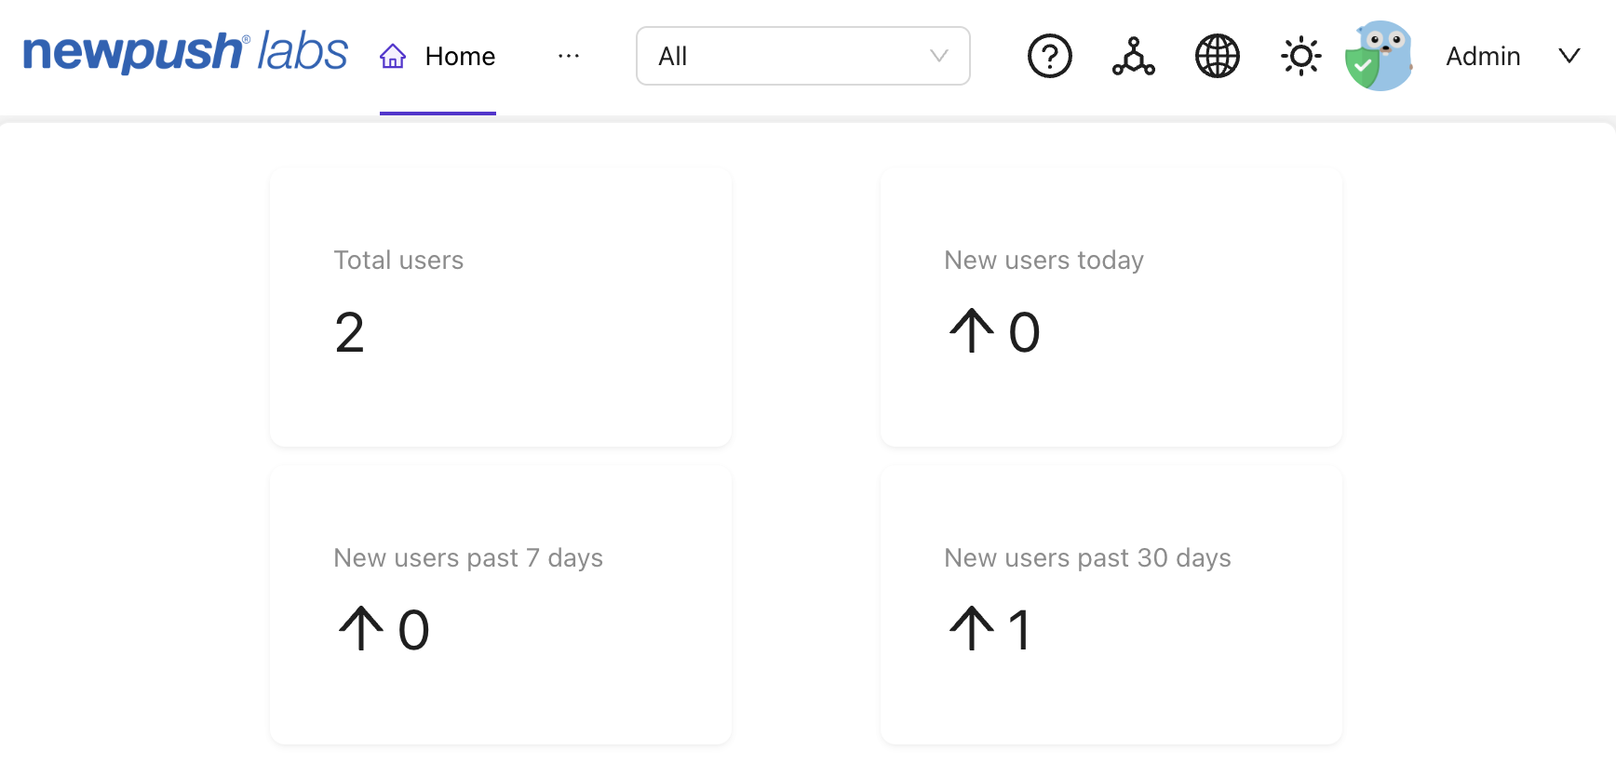Expand the Admin account chevron

point(1569,56)
